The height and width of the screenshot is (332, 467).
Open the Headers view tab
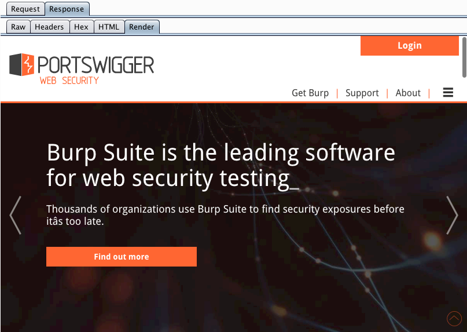[49, 27]
